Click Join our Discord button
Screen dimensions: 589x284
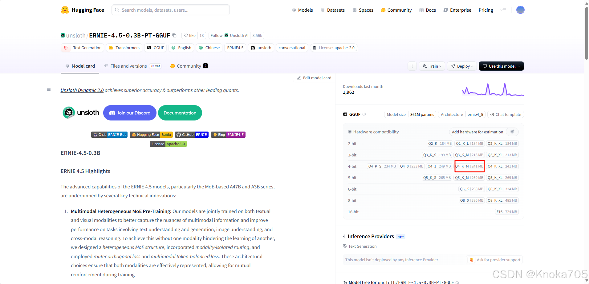(130, 113)
